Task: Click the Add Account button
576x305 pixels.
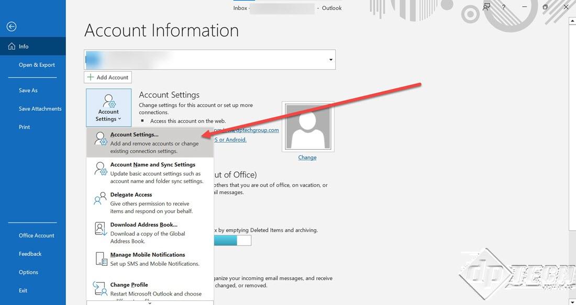Action: [108, 77]
